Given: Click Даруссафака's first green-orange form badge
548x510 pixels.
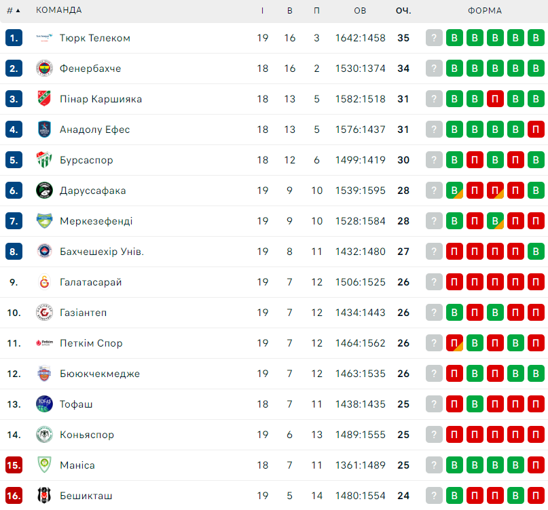Looking at the screenshot, I should pyautogui.click(x=454, y=191).
